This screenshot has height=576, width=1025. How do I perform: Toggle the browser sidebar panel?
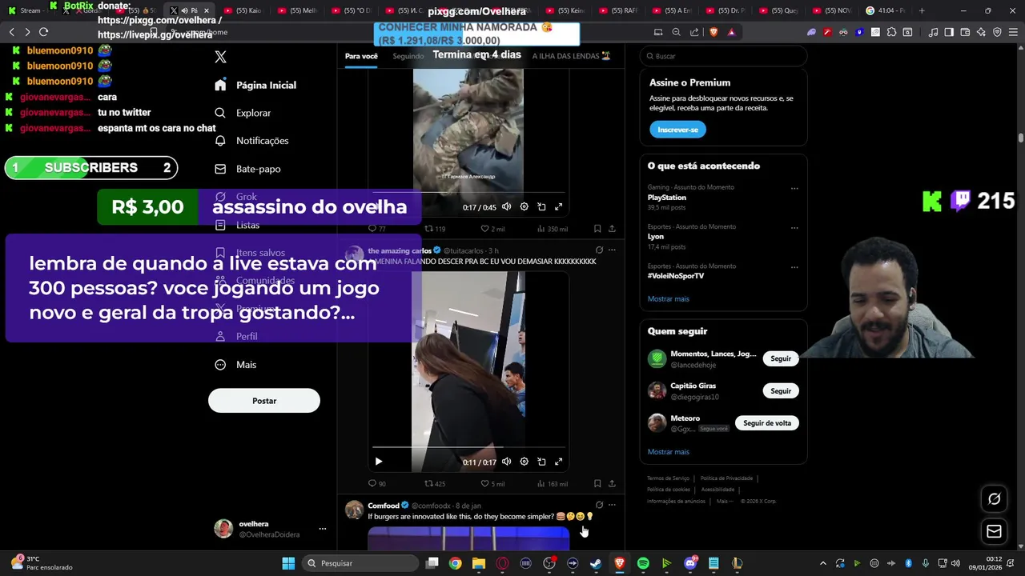point(949,32)
